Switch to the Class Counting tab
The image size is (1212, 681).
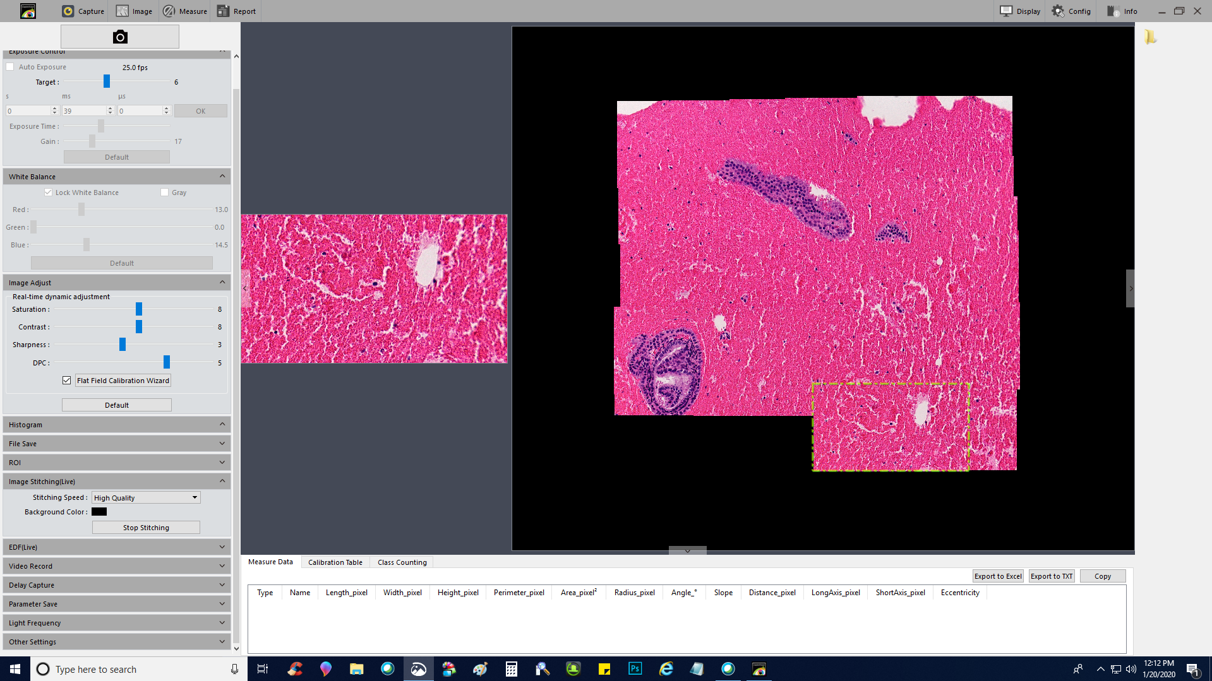click(402, 562)
